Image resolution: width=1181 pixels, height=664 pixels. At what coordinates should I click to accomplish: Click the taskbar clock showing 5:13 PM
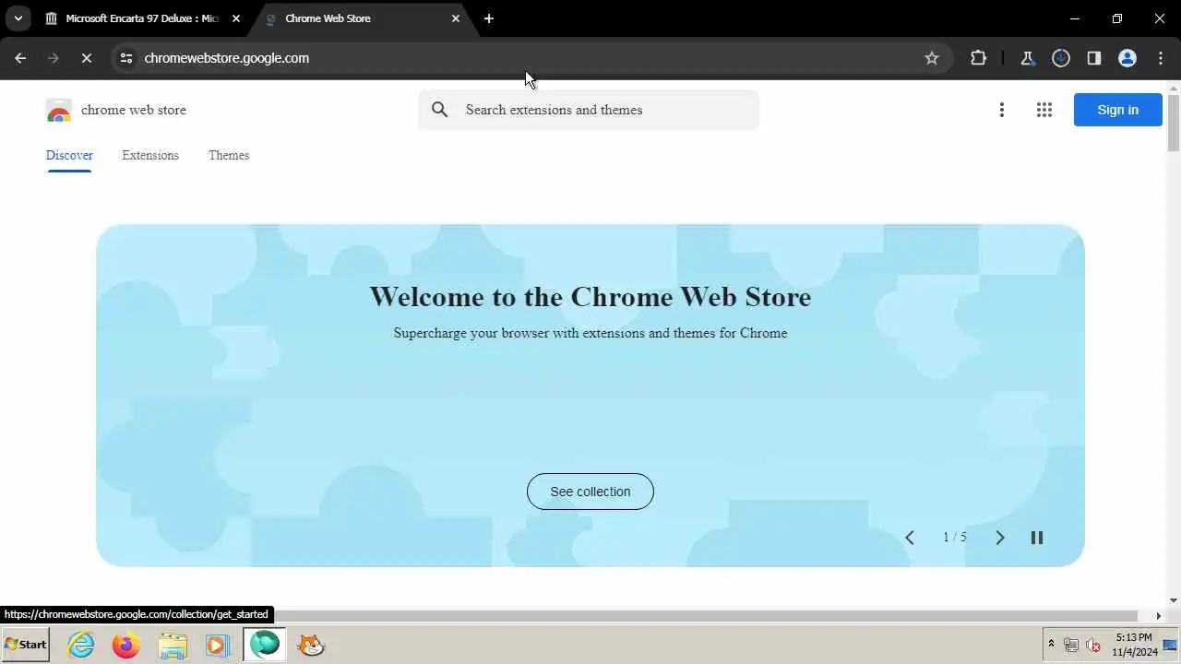click(1134, 645)
